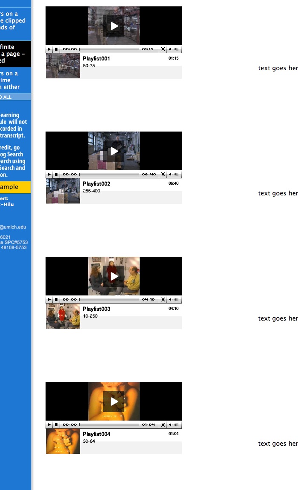298x490 pixels.
Task: Click the yellow sample button in sidebar
Action: tap(15, 187)
